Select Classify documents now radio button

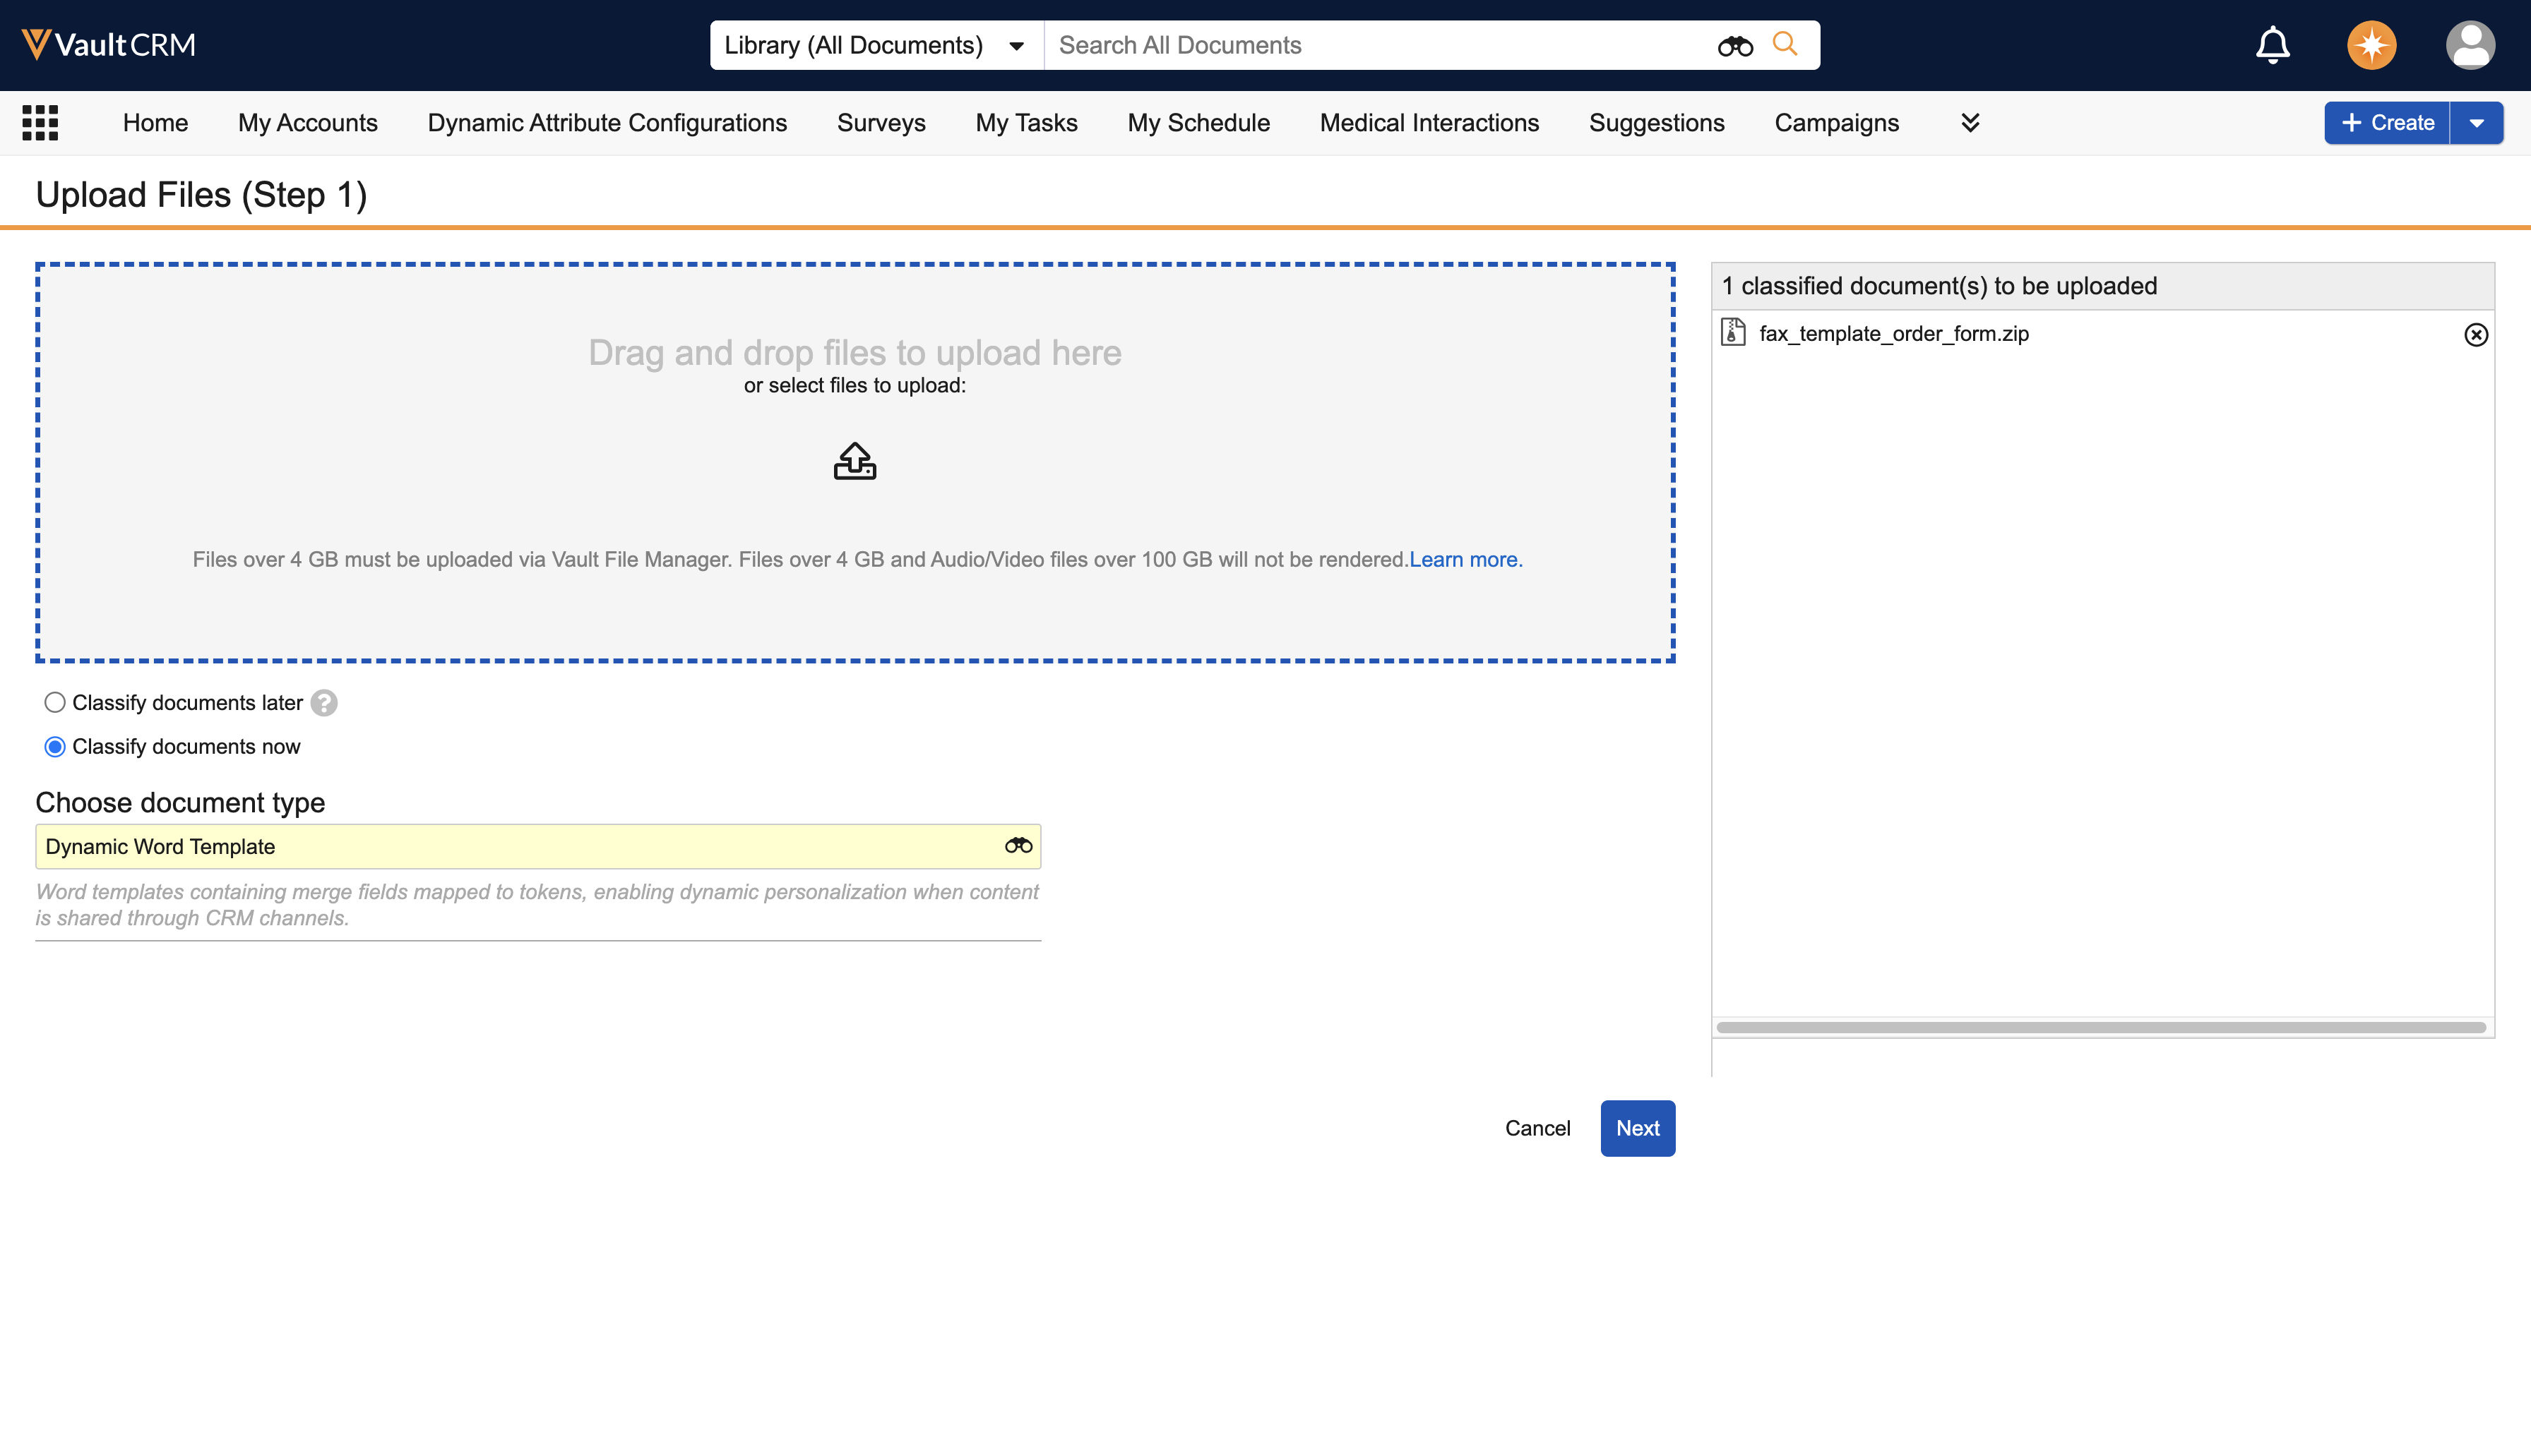click(x=55, y=747)
